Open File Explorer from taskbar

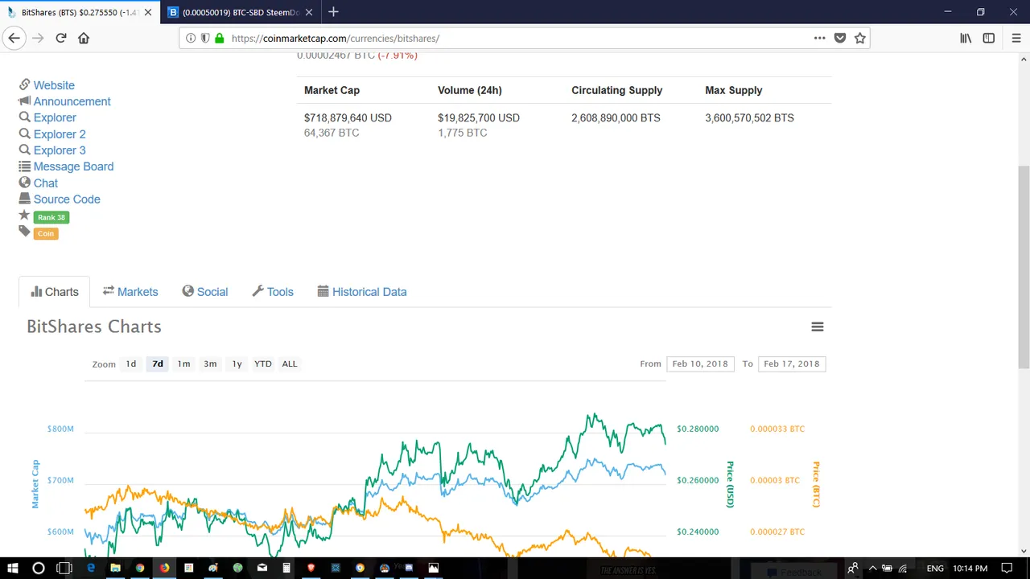115,569
